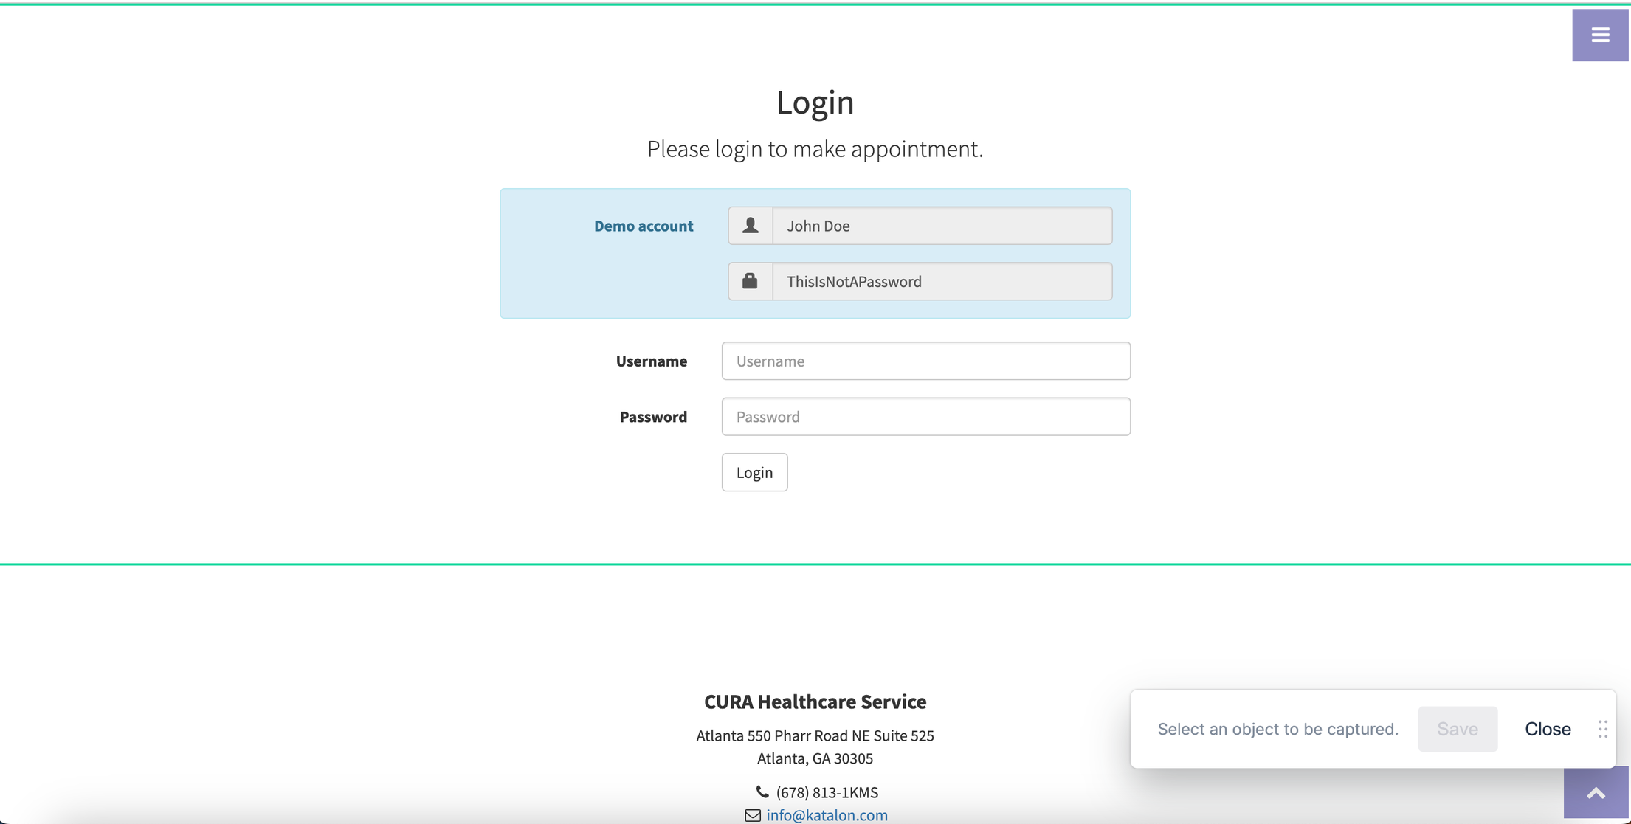Click the phone icon in footer
1631x824 pixels.
[x=762, y=792]
